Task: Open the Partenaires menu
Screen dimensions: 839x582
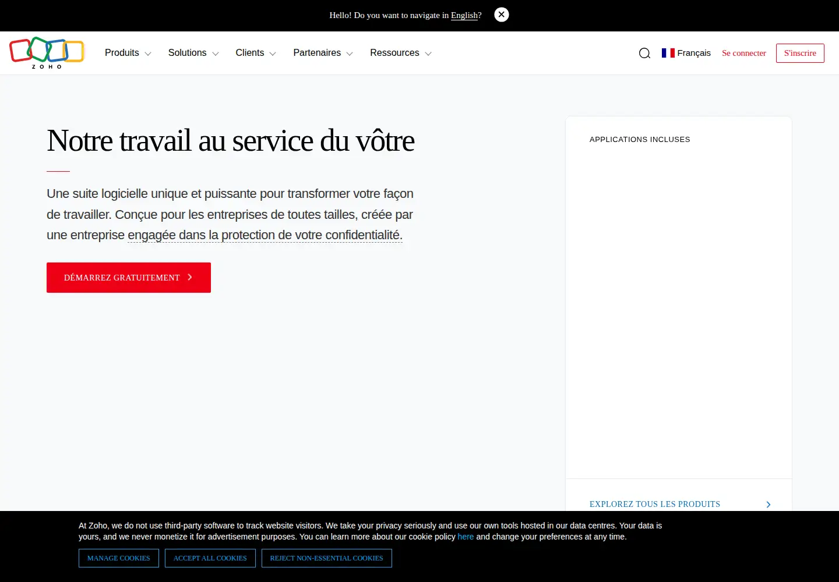Action: pos(323,53)
